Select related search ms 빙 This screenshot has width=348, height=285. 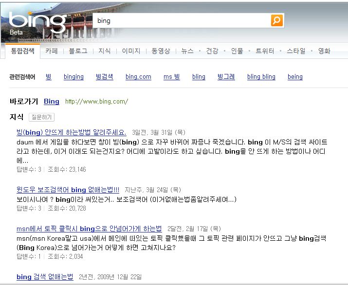point(171,77)
